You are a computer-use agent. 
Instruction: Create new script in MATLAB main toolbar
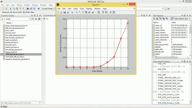[x=3, y=9]
